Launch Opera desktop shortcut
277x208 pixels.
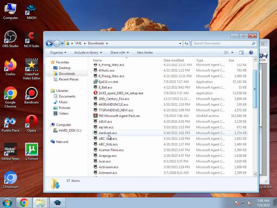click(32, 124)
